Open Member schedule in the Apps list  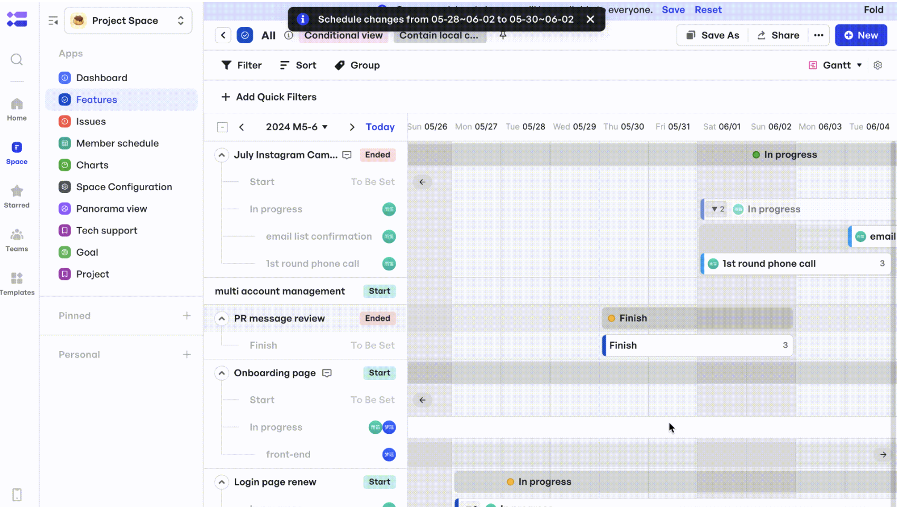117,143
